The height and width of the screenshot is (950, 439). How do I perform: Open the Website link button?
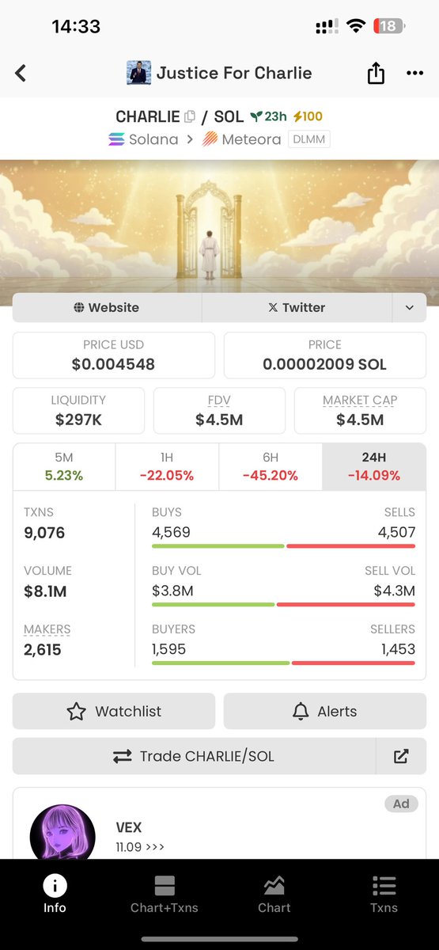[107, 307]
